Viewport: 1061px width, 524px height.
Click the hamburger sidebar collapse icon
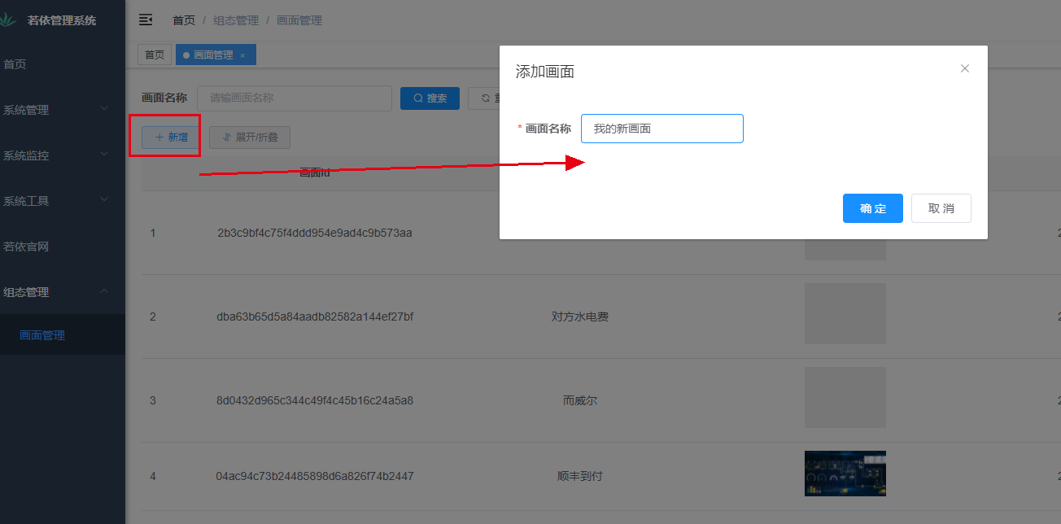pyautogui.click(x=146, y=20)
